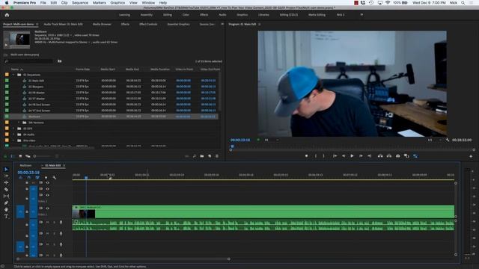Screen dimensions: 479x269
Task: Step back one frame in Program monitor
Action: click(x=344, y=156)
